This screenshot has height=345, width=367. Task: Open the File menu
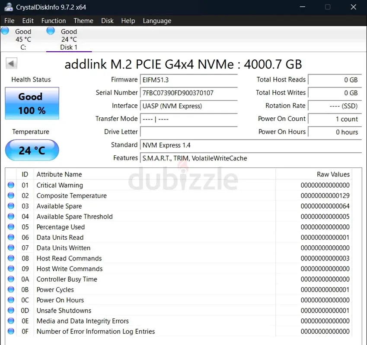pyautogui.click(x=10, y=21)
